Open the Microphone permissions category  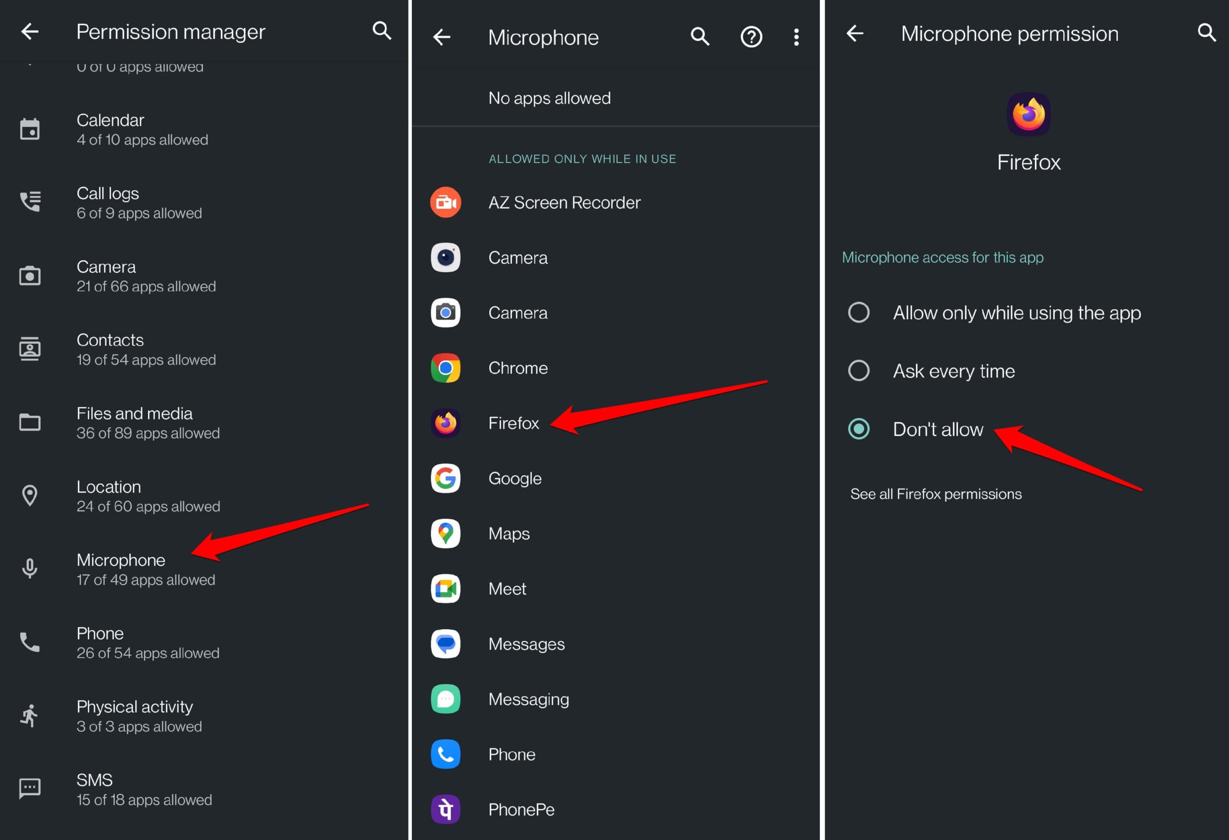point(121,569)
